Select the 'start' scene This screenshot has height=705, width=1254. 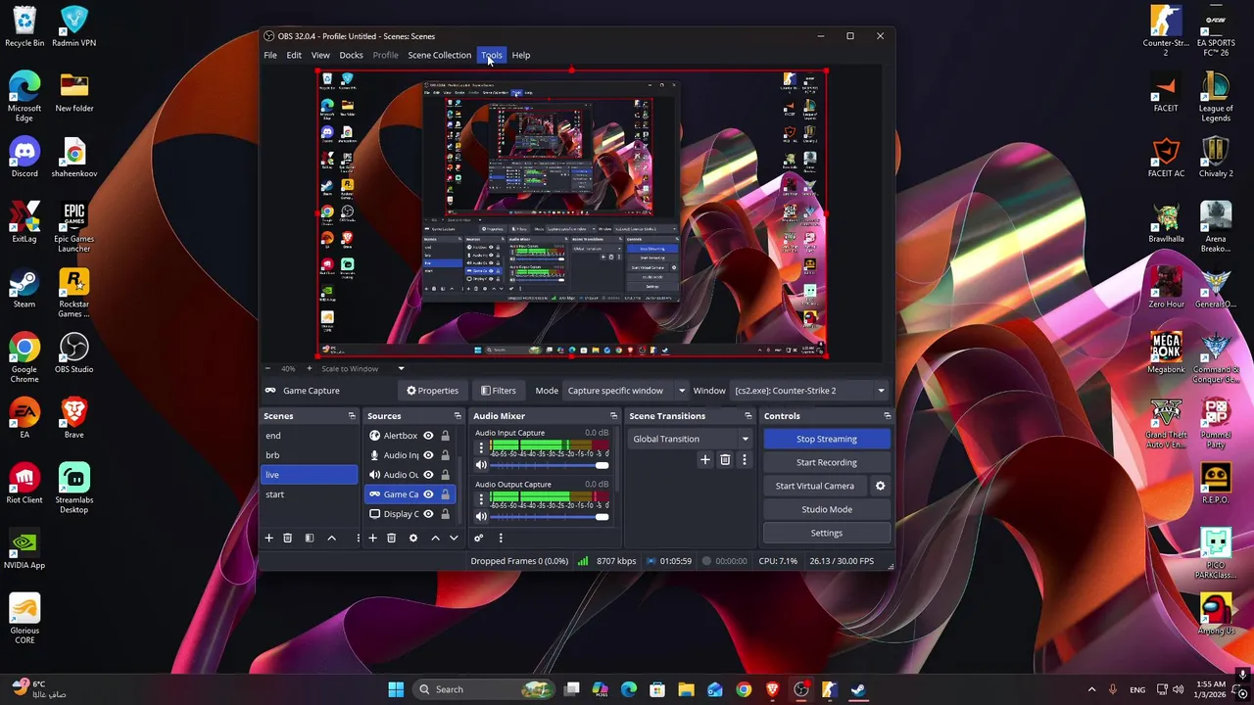310,494
